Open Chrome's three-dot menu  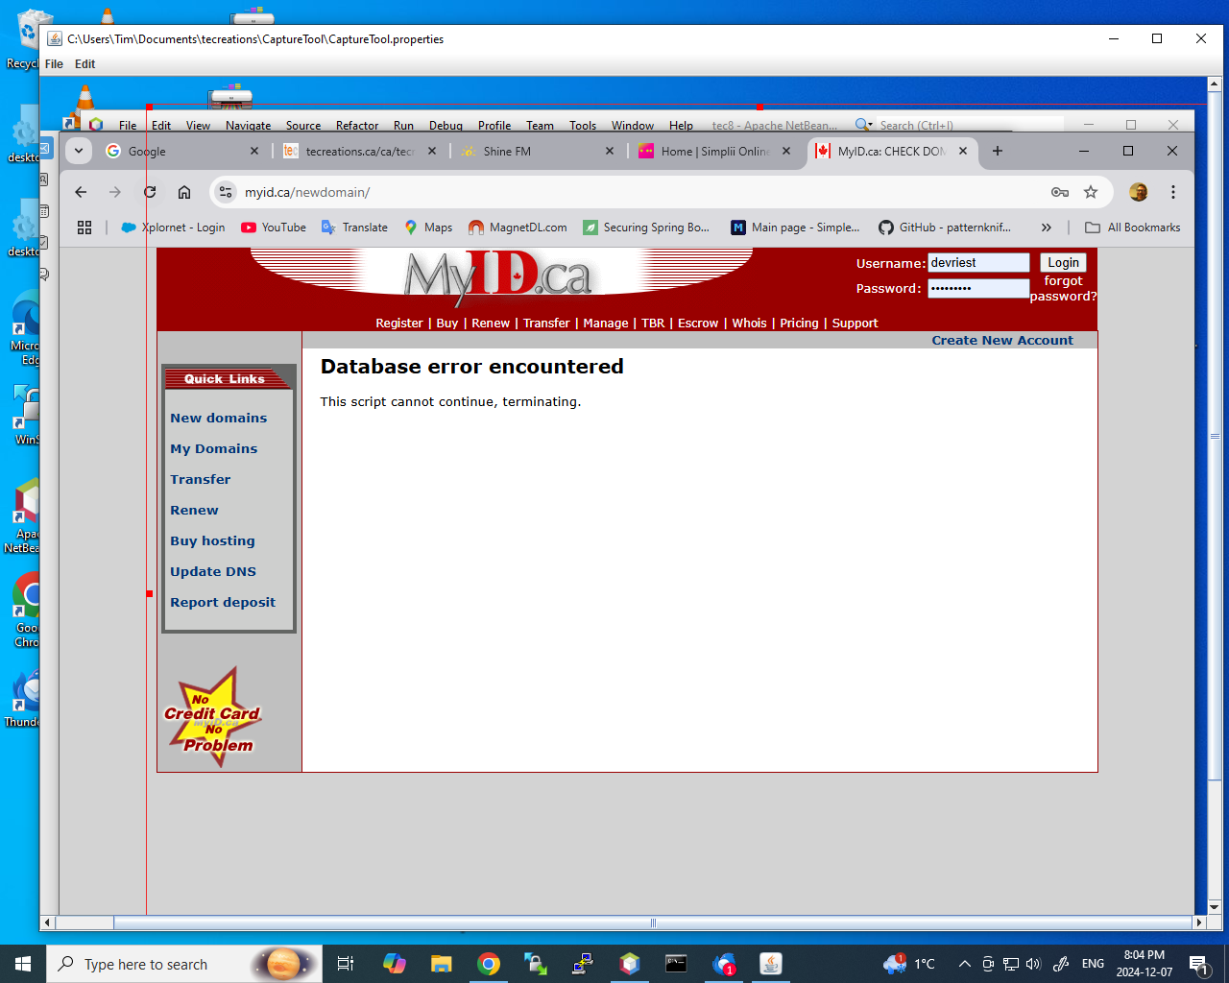pyautogui.click(x=1173, y=192)
